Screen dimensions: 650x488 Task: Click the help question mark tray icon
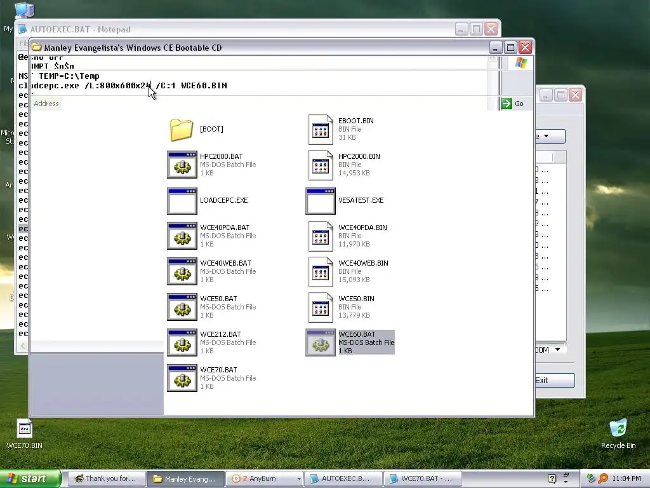tap(552, 478)
